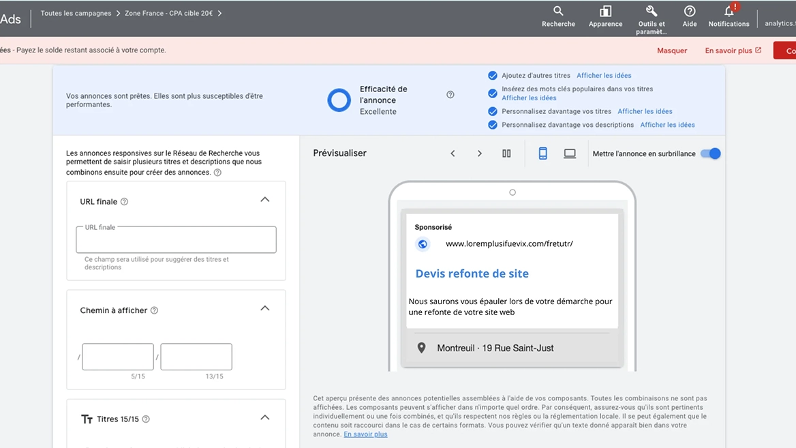Click help icon next to URL finale

[x=124, y=202]
